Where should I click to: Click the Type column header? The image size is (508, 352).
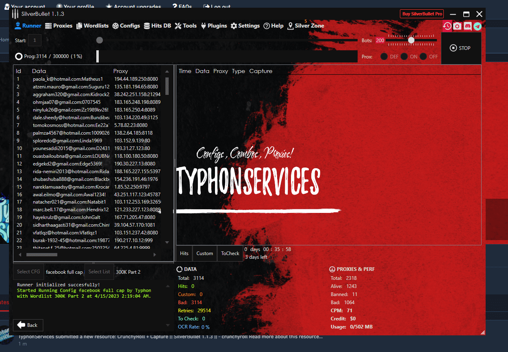(x=239, y=71)
